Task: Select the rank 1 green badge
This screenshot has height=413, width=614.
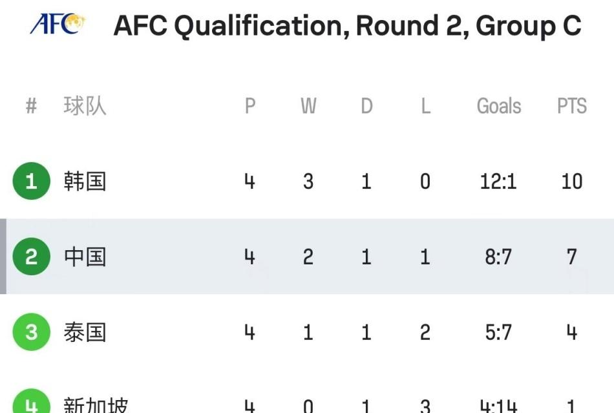Action: [31, 181]
